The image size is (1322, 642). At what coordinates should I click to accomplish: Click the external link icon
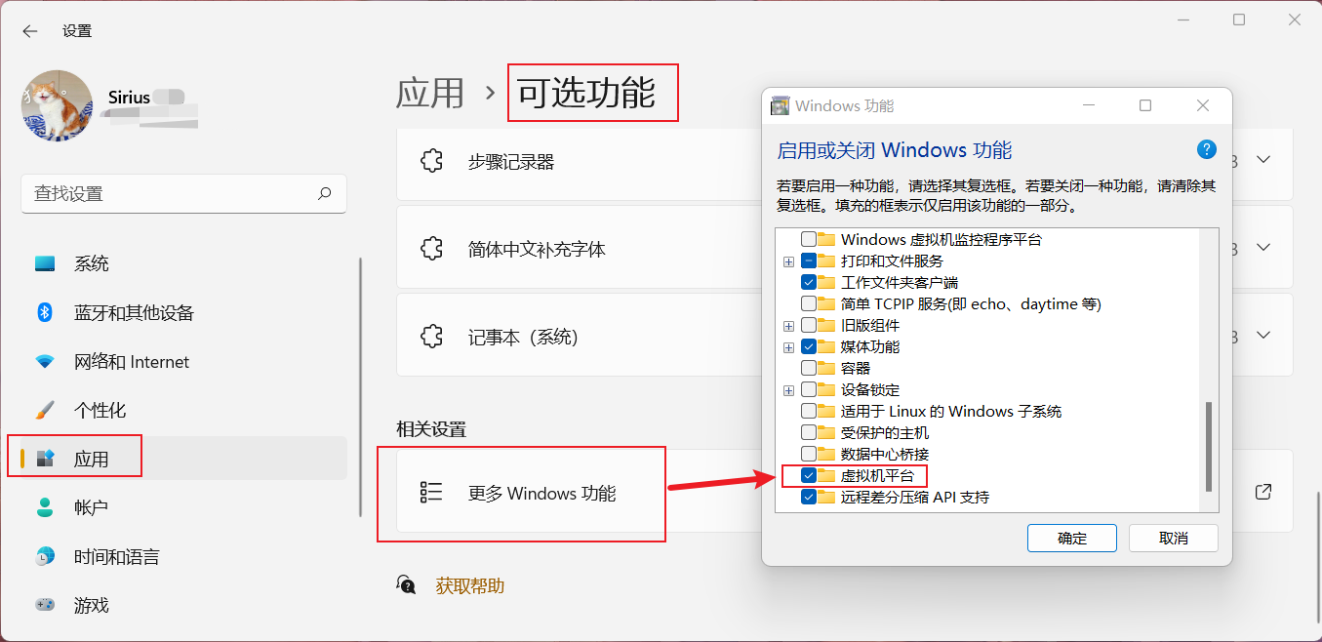[x=1263, y=492]
